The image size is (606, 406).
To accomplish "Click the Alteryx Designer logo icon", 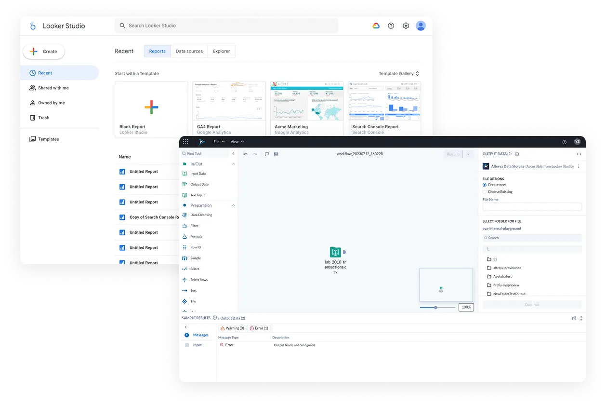I will click(202, 142).
